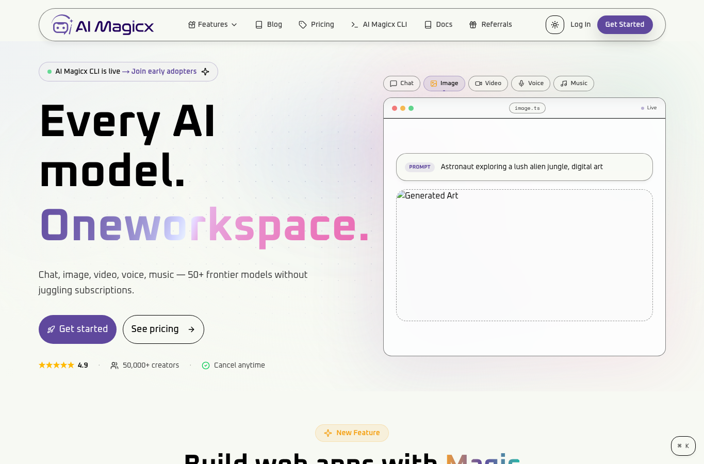Switch to the Video demo tab
704x464 pixels.
point(488,84)
